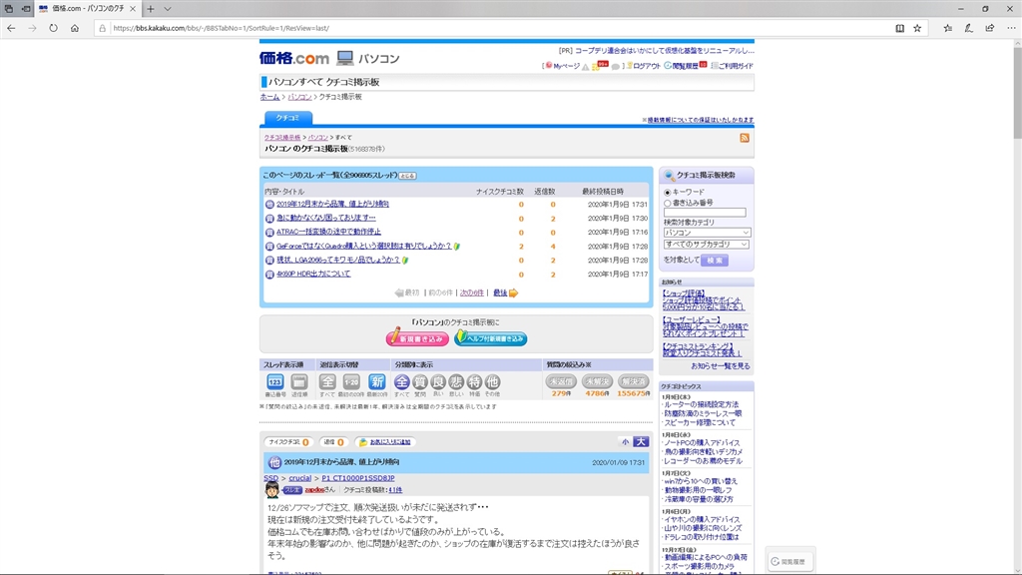Open chat bubble notification icon in header

click(x=615, y=67)
